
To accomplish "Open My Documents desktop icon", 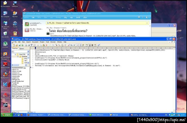I will [5, 4].
